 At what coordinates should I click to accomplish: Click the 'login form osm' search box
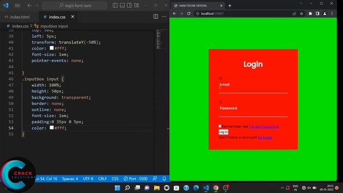coord(74,5)
